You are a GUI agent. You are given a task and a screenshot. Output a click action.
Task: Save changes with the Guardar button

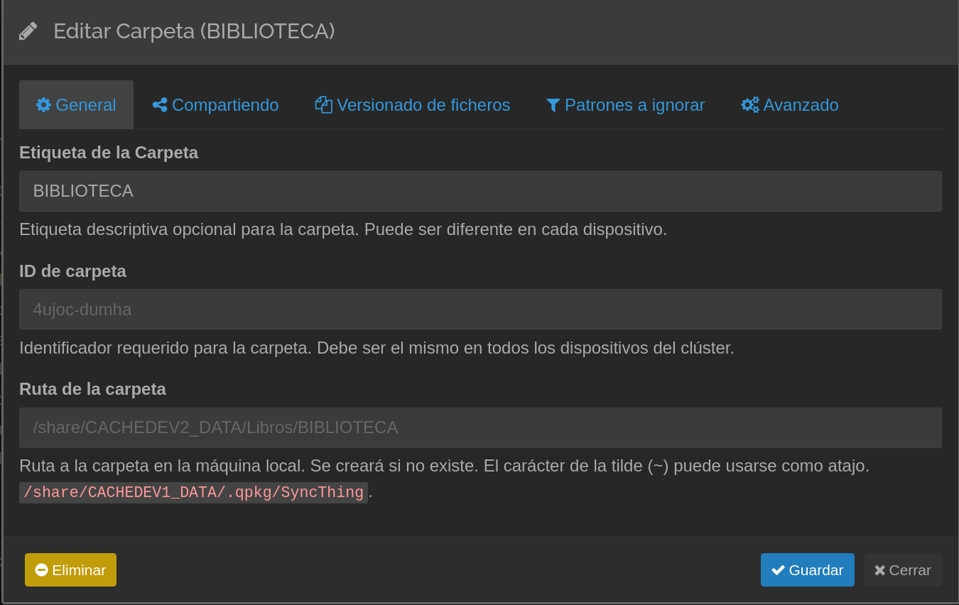click(x=807, y=570)
